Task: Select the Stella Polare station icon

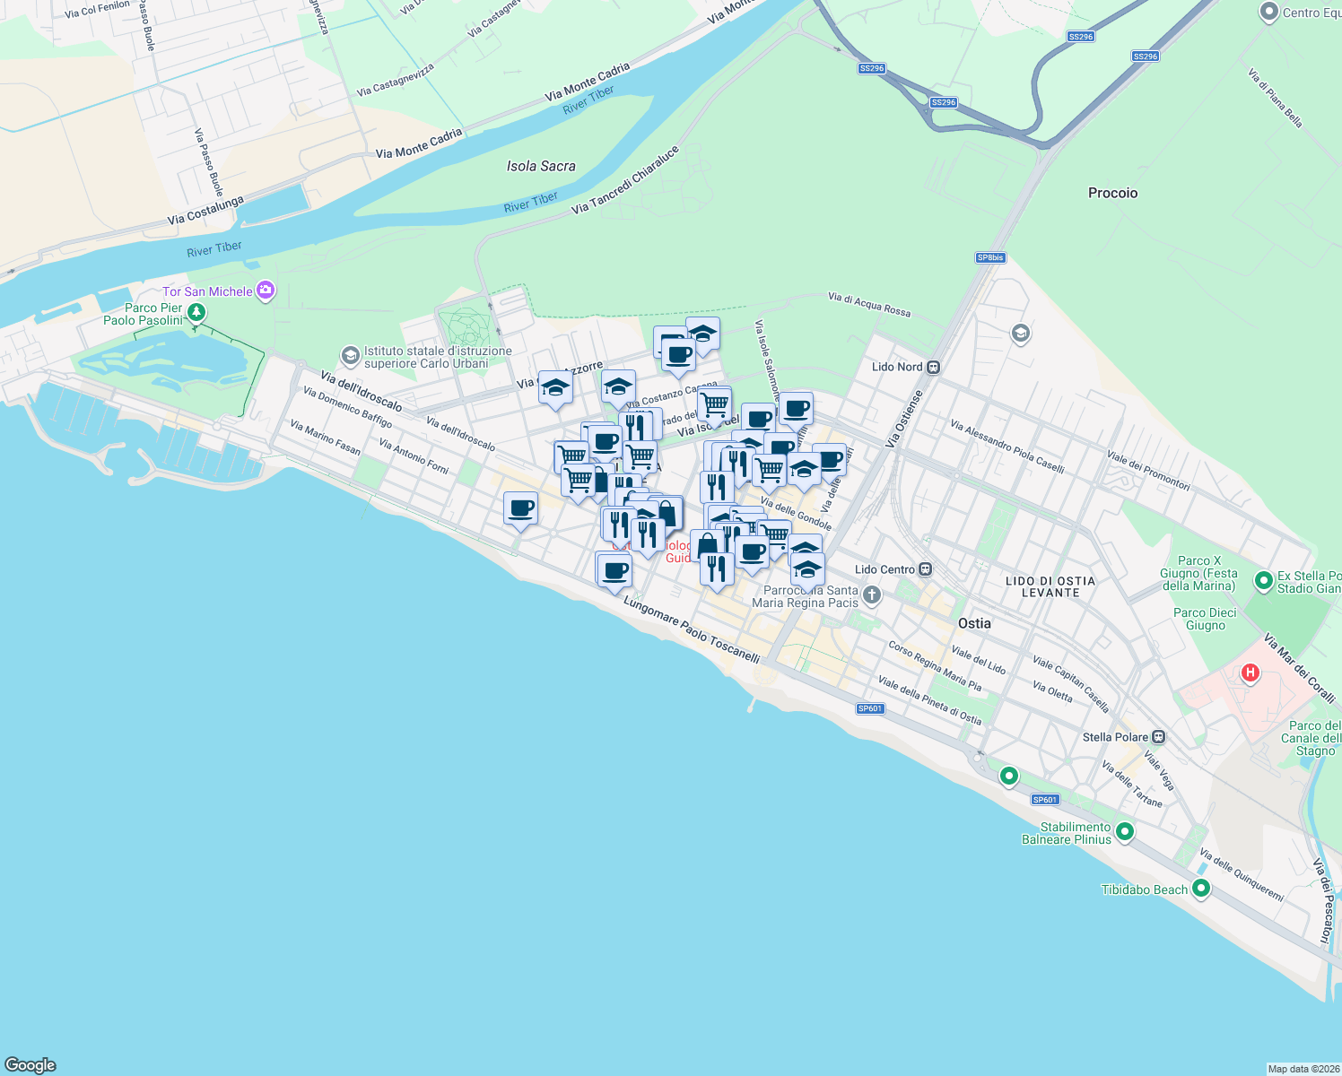Action: click(x=1158, y=736)
